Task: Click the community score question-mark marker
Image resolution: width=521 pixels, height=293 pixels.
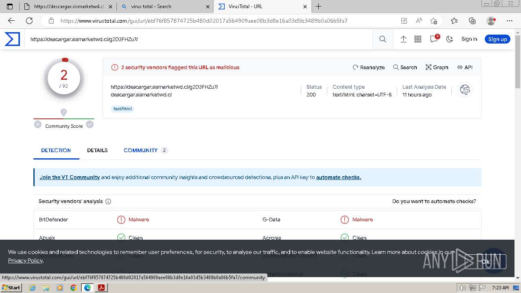Action: coord(63,112)
